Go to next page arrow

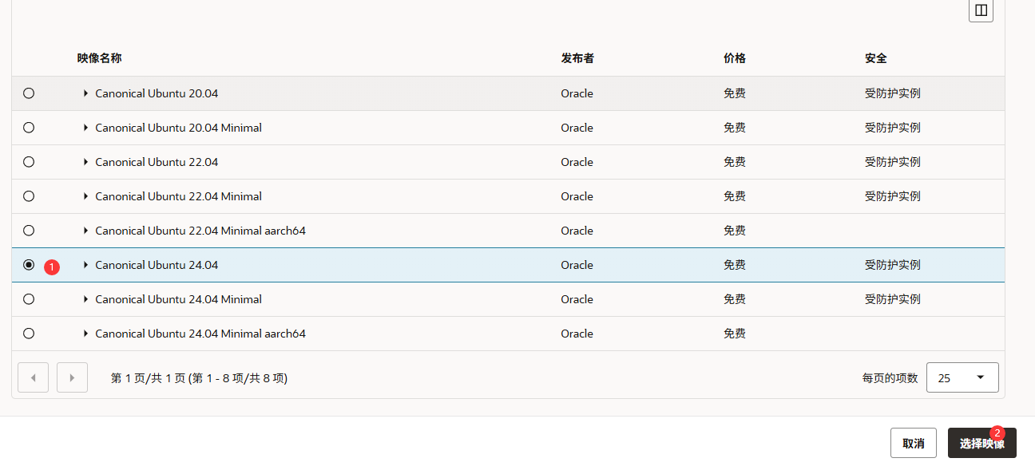point(72,377)
